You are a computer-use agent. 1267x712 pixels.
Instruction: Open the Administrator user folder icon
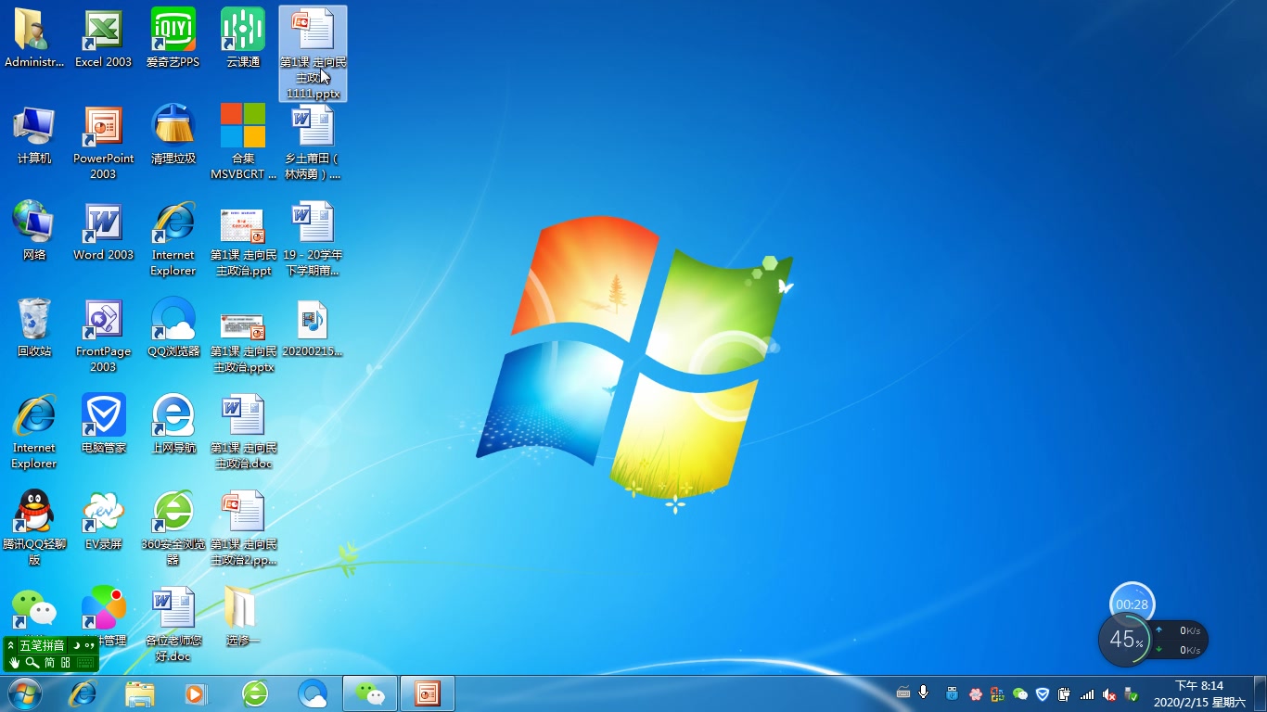point(34,38)
